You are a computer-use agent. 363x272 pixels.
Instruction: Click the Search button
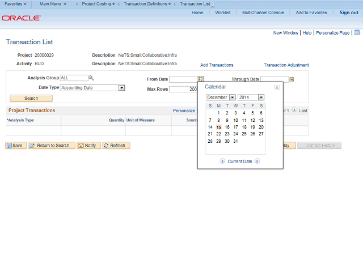tap(31, 98)
